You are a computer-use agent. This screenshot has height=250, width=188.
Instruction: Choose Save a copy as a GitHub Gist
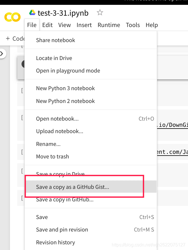90,187
